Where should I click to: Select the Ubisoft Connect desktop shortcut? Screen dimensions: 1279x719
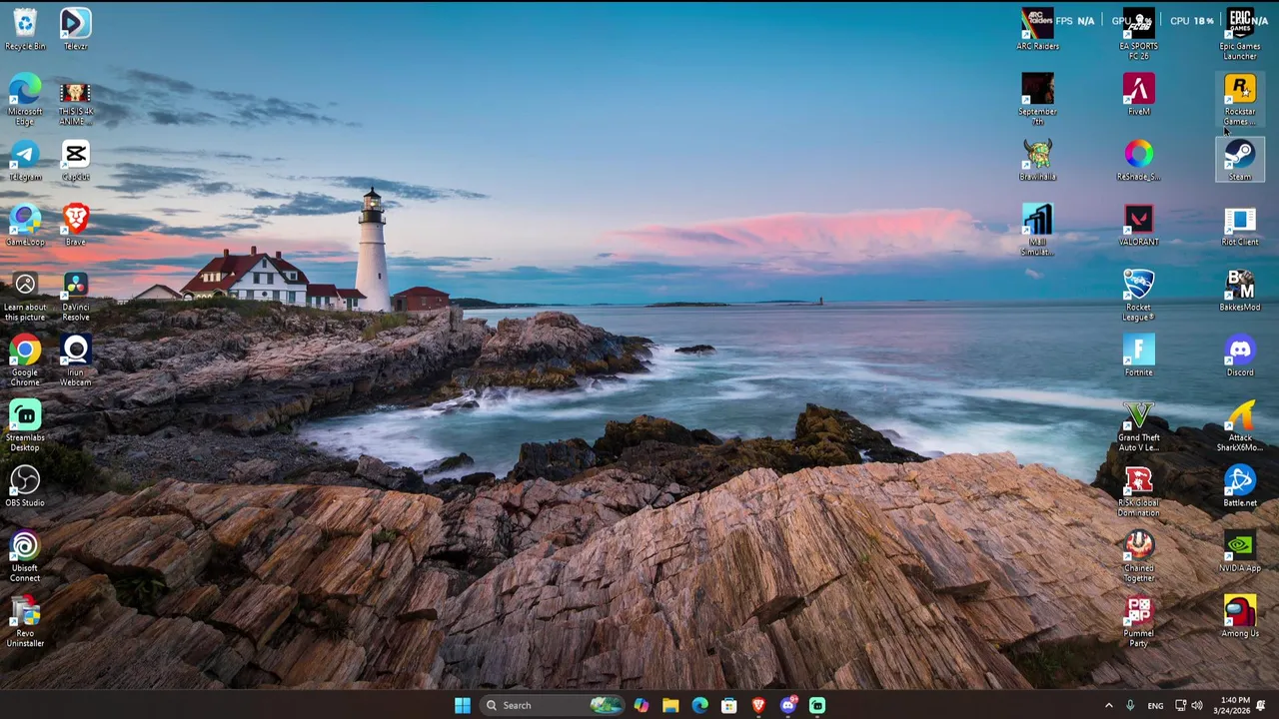click(25, 557)
